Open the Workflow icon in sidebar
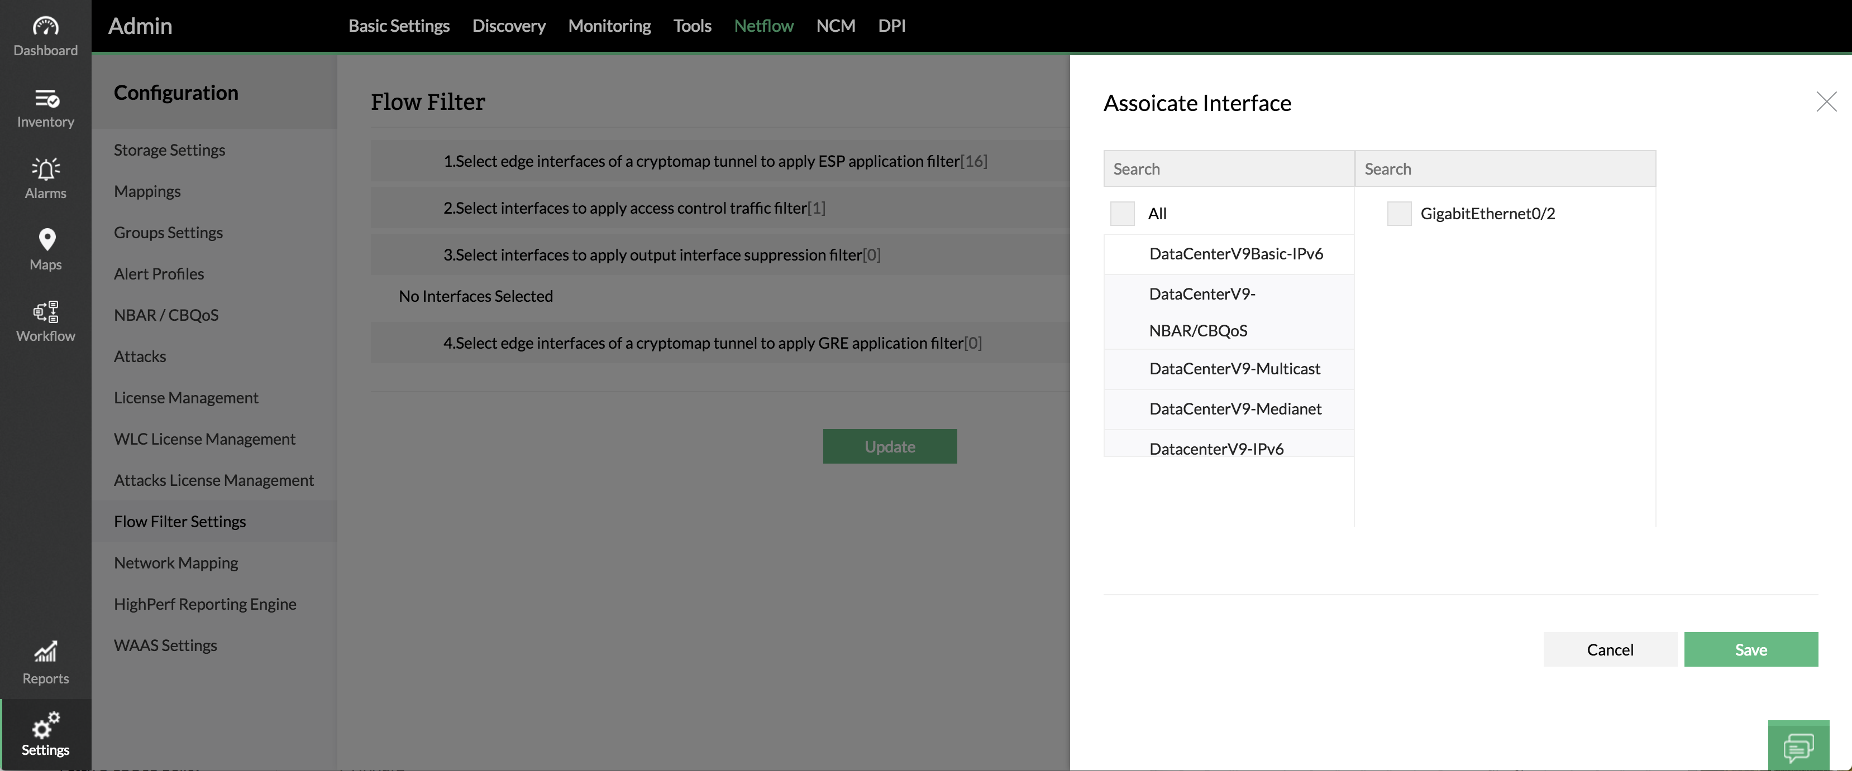The width and height of the screenshot is (1852, 771). [x=45, y=311]
